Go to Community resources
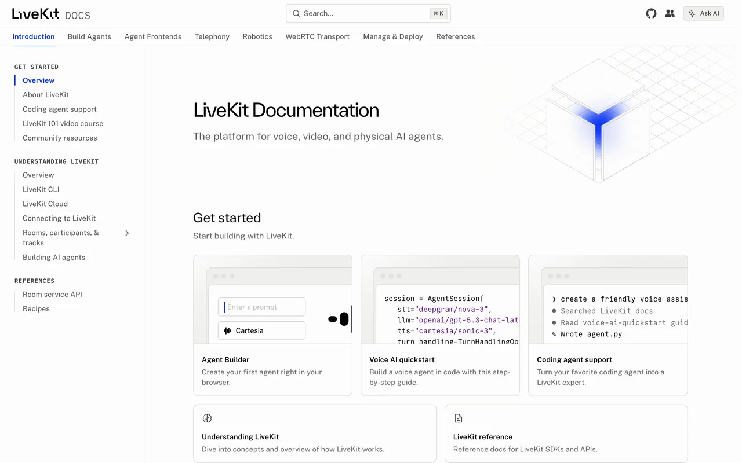 pyautogui.click(x=60, y=138)
